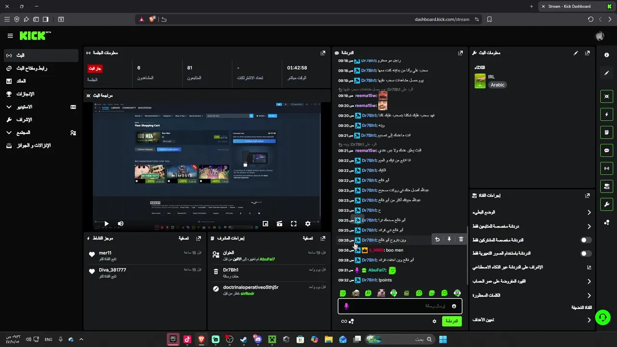
Task: Click the IRL category thumbnail
Action: [x=480, y=81]
